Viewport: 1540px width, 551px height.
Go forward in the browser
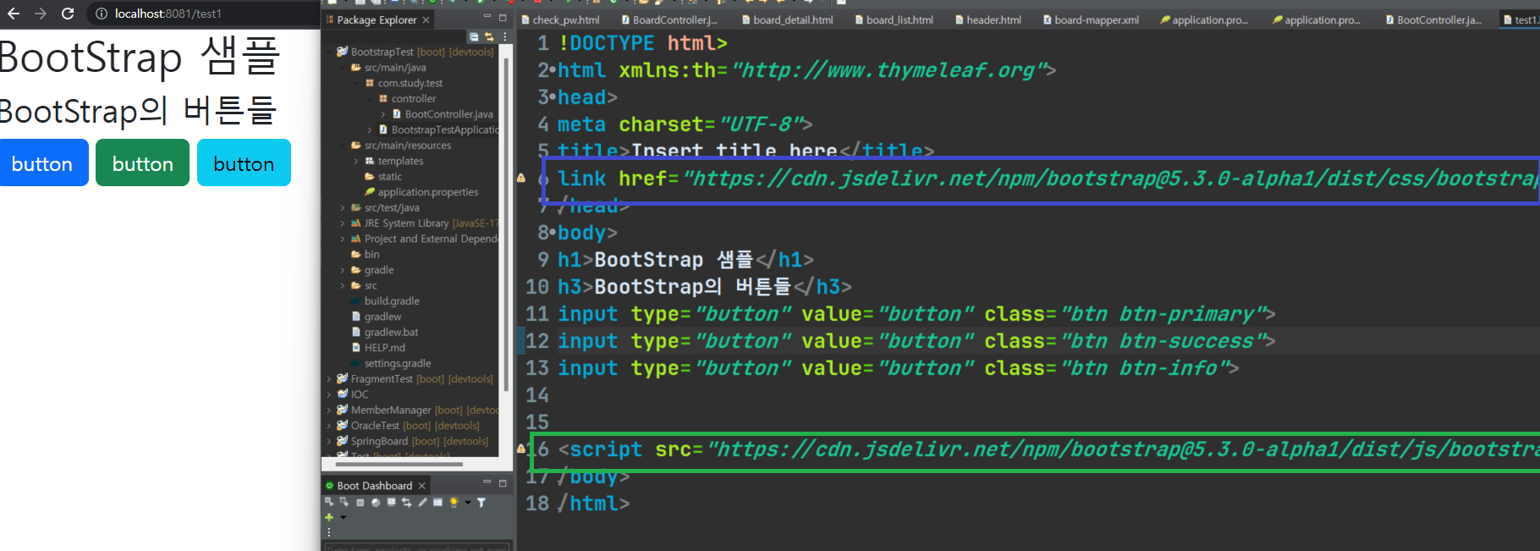[41, 14]
